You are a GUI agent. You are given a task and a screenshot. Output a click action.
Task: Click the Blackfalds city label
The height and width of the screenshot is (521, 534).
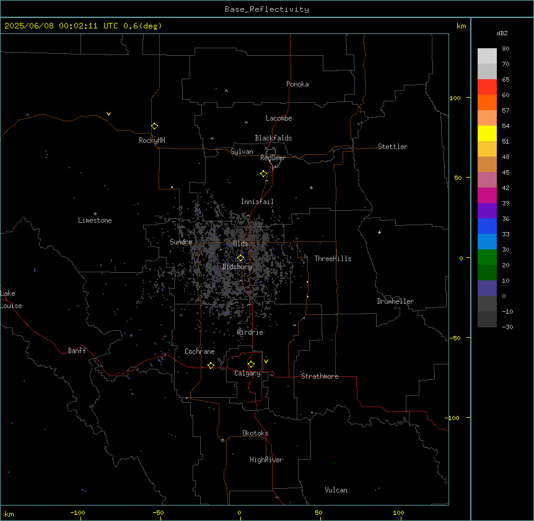pyautogui.click(x=273, y=138)
